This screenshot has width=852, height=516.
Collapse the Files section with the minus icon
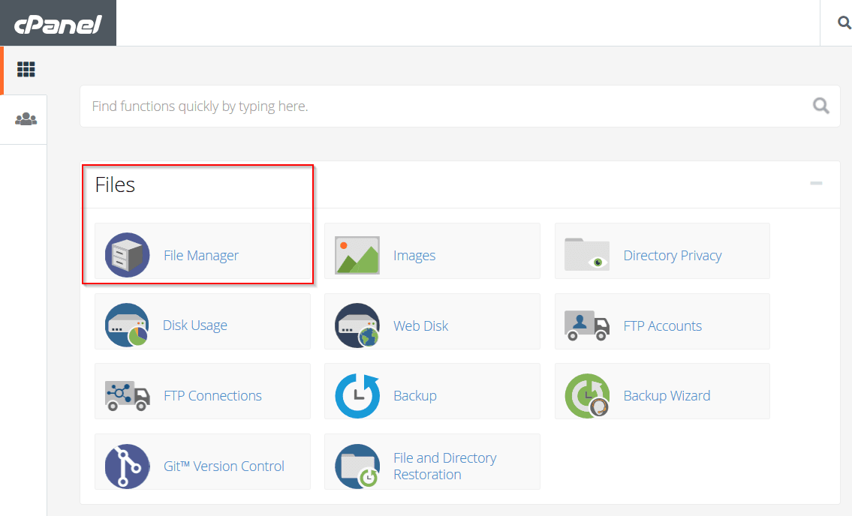[x=816, y=183]
